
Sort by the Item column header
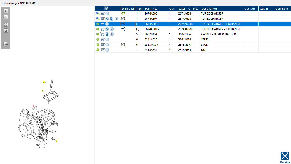[x=139, y=9]
